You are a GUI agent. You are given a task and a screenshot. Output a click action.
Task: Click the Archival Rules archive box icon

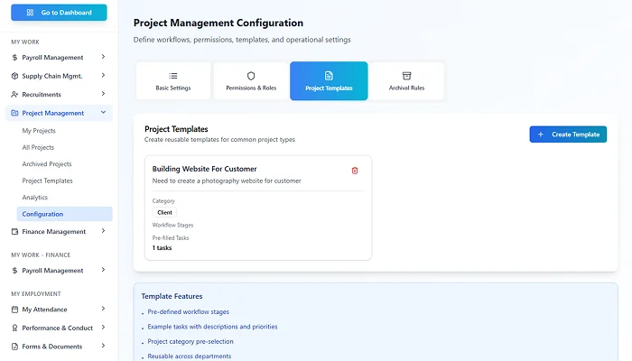click(x=406, y=76)
